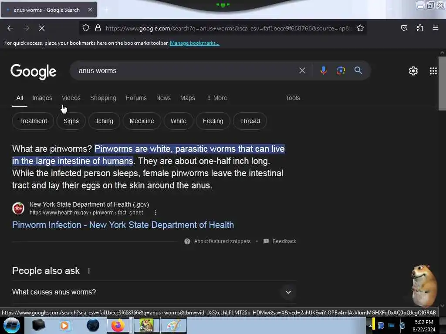This screenshot has height=334, width=446.
Task: Filter by Signs chip
Action: click(71, 121)
